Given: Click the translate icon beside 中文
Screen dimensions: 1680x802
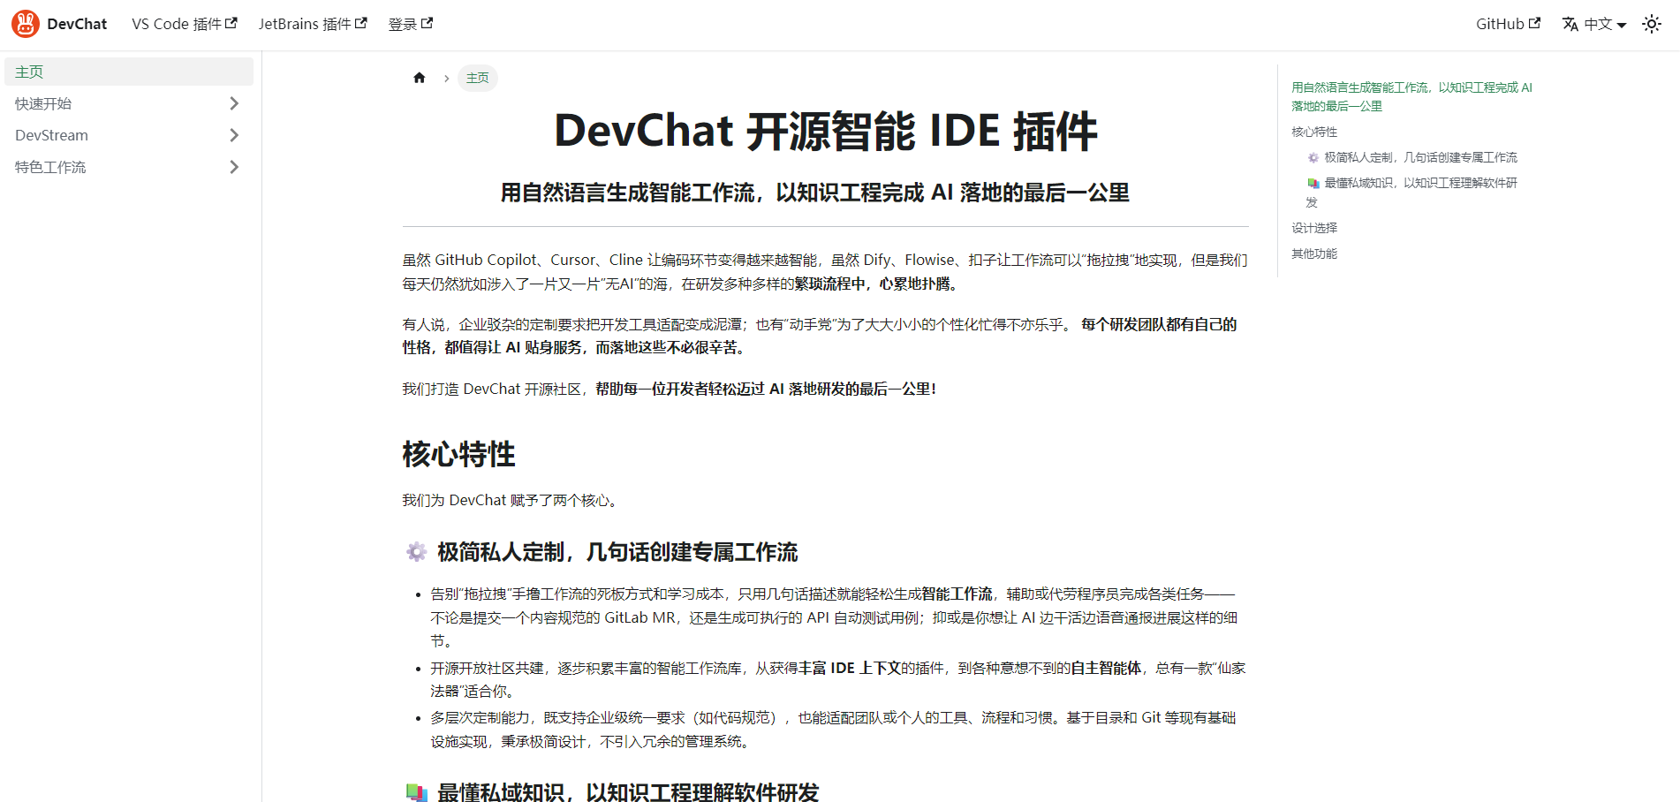Looking at the screenshot, I should click(x=1570, y=24).
